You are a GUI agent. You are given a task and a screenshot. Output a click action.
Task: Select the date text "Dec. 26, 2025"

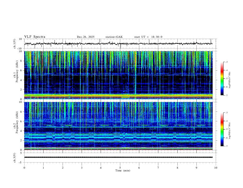pos(86,37)
